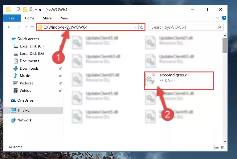The width and height of the screenshot is (237, 159).
Task: Go forward with the right arrow
Action: [x=18, y=27]
